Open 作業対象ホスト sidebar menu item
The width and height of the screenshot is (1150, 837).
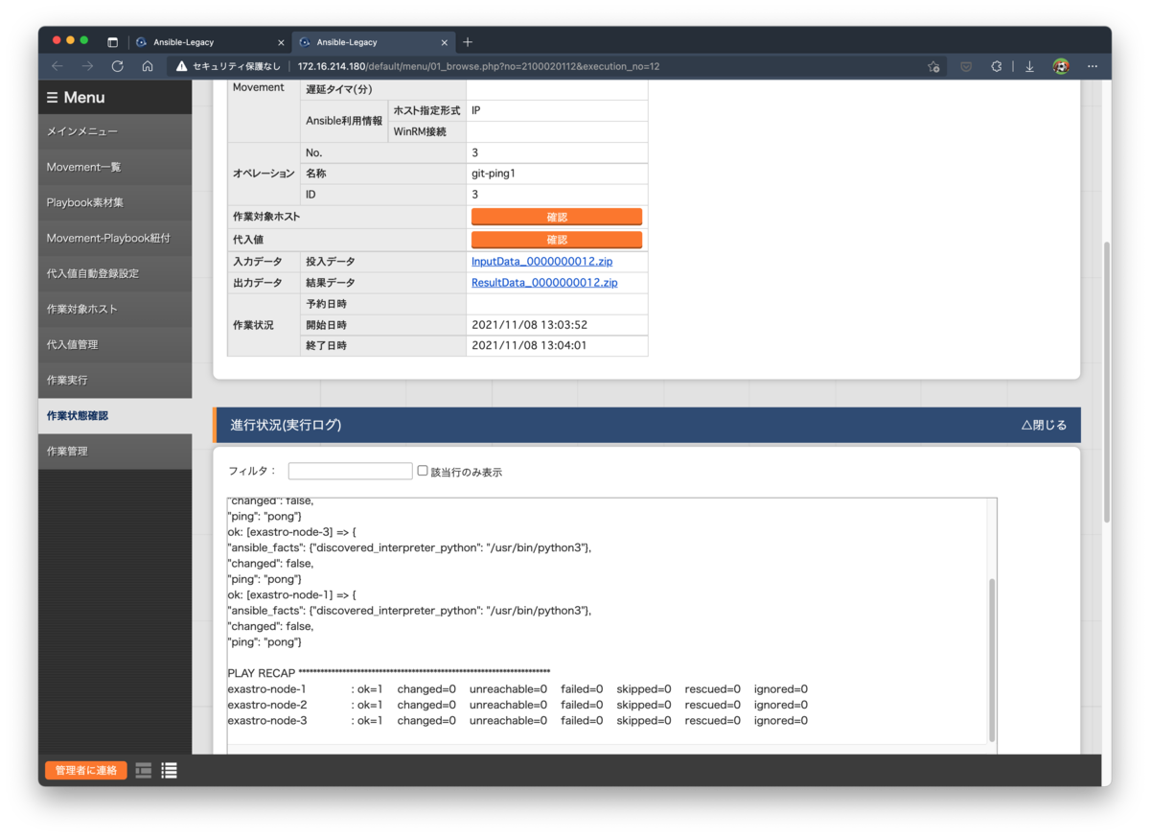[x=115, y=309]
